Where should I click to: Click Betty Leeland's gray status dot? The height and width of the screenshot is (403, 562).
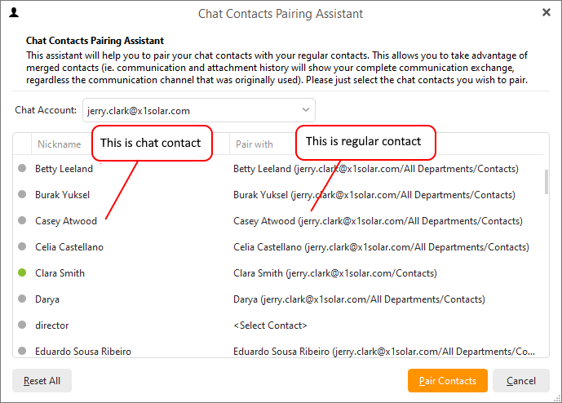(x=22, y=168)
